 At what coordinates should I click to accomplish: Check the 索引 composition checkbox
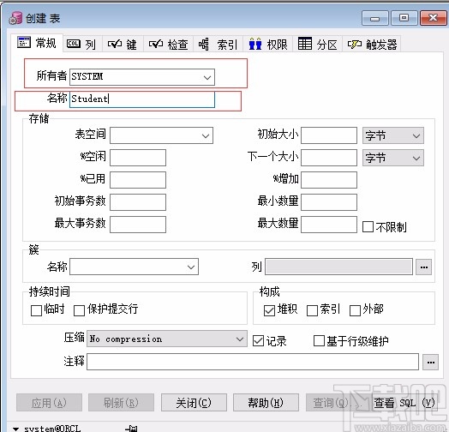click(312, 310)
